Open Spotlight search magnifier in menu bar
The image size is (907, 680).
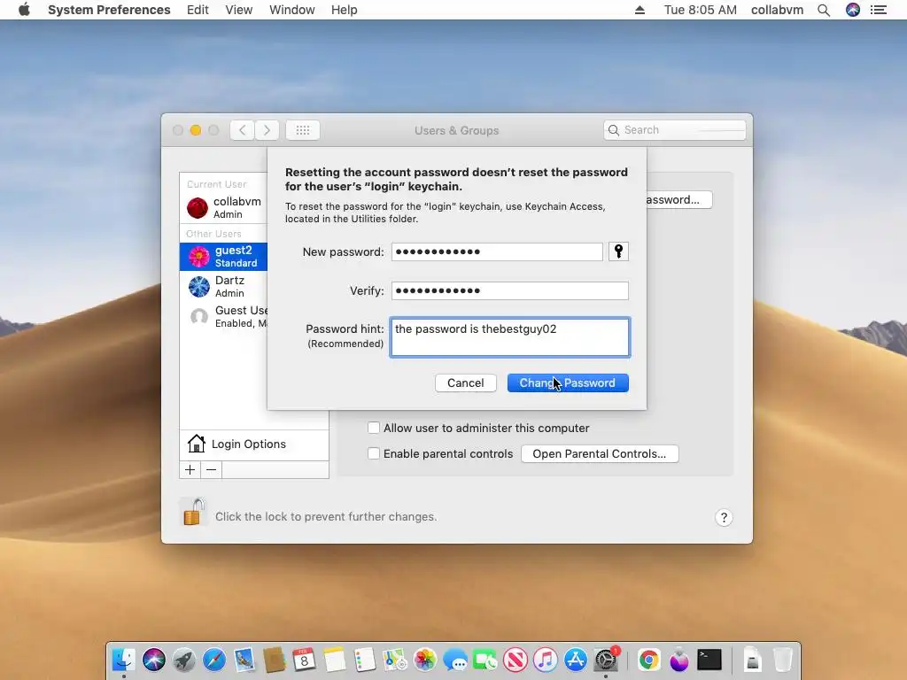(824, 10)
